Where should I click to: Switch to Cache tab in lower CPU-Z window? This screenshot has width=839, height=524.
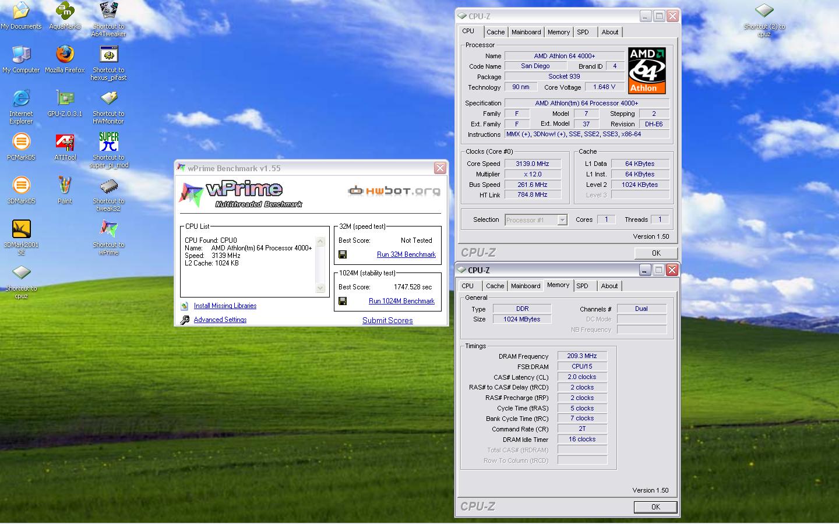tap(495, 286)
